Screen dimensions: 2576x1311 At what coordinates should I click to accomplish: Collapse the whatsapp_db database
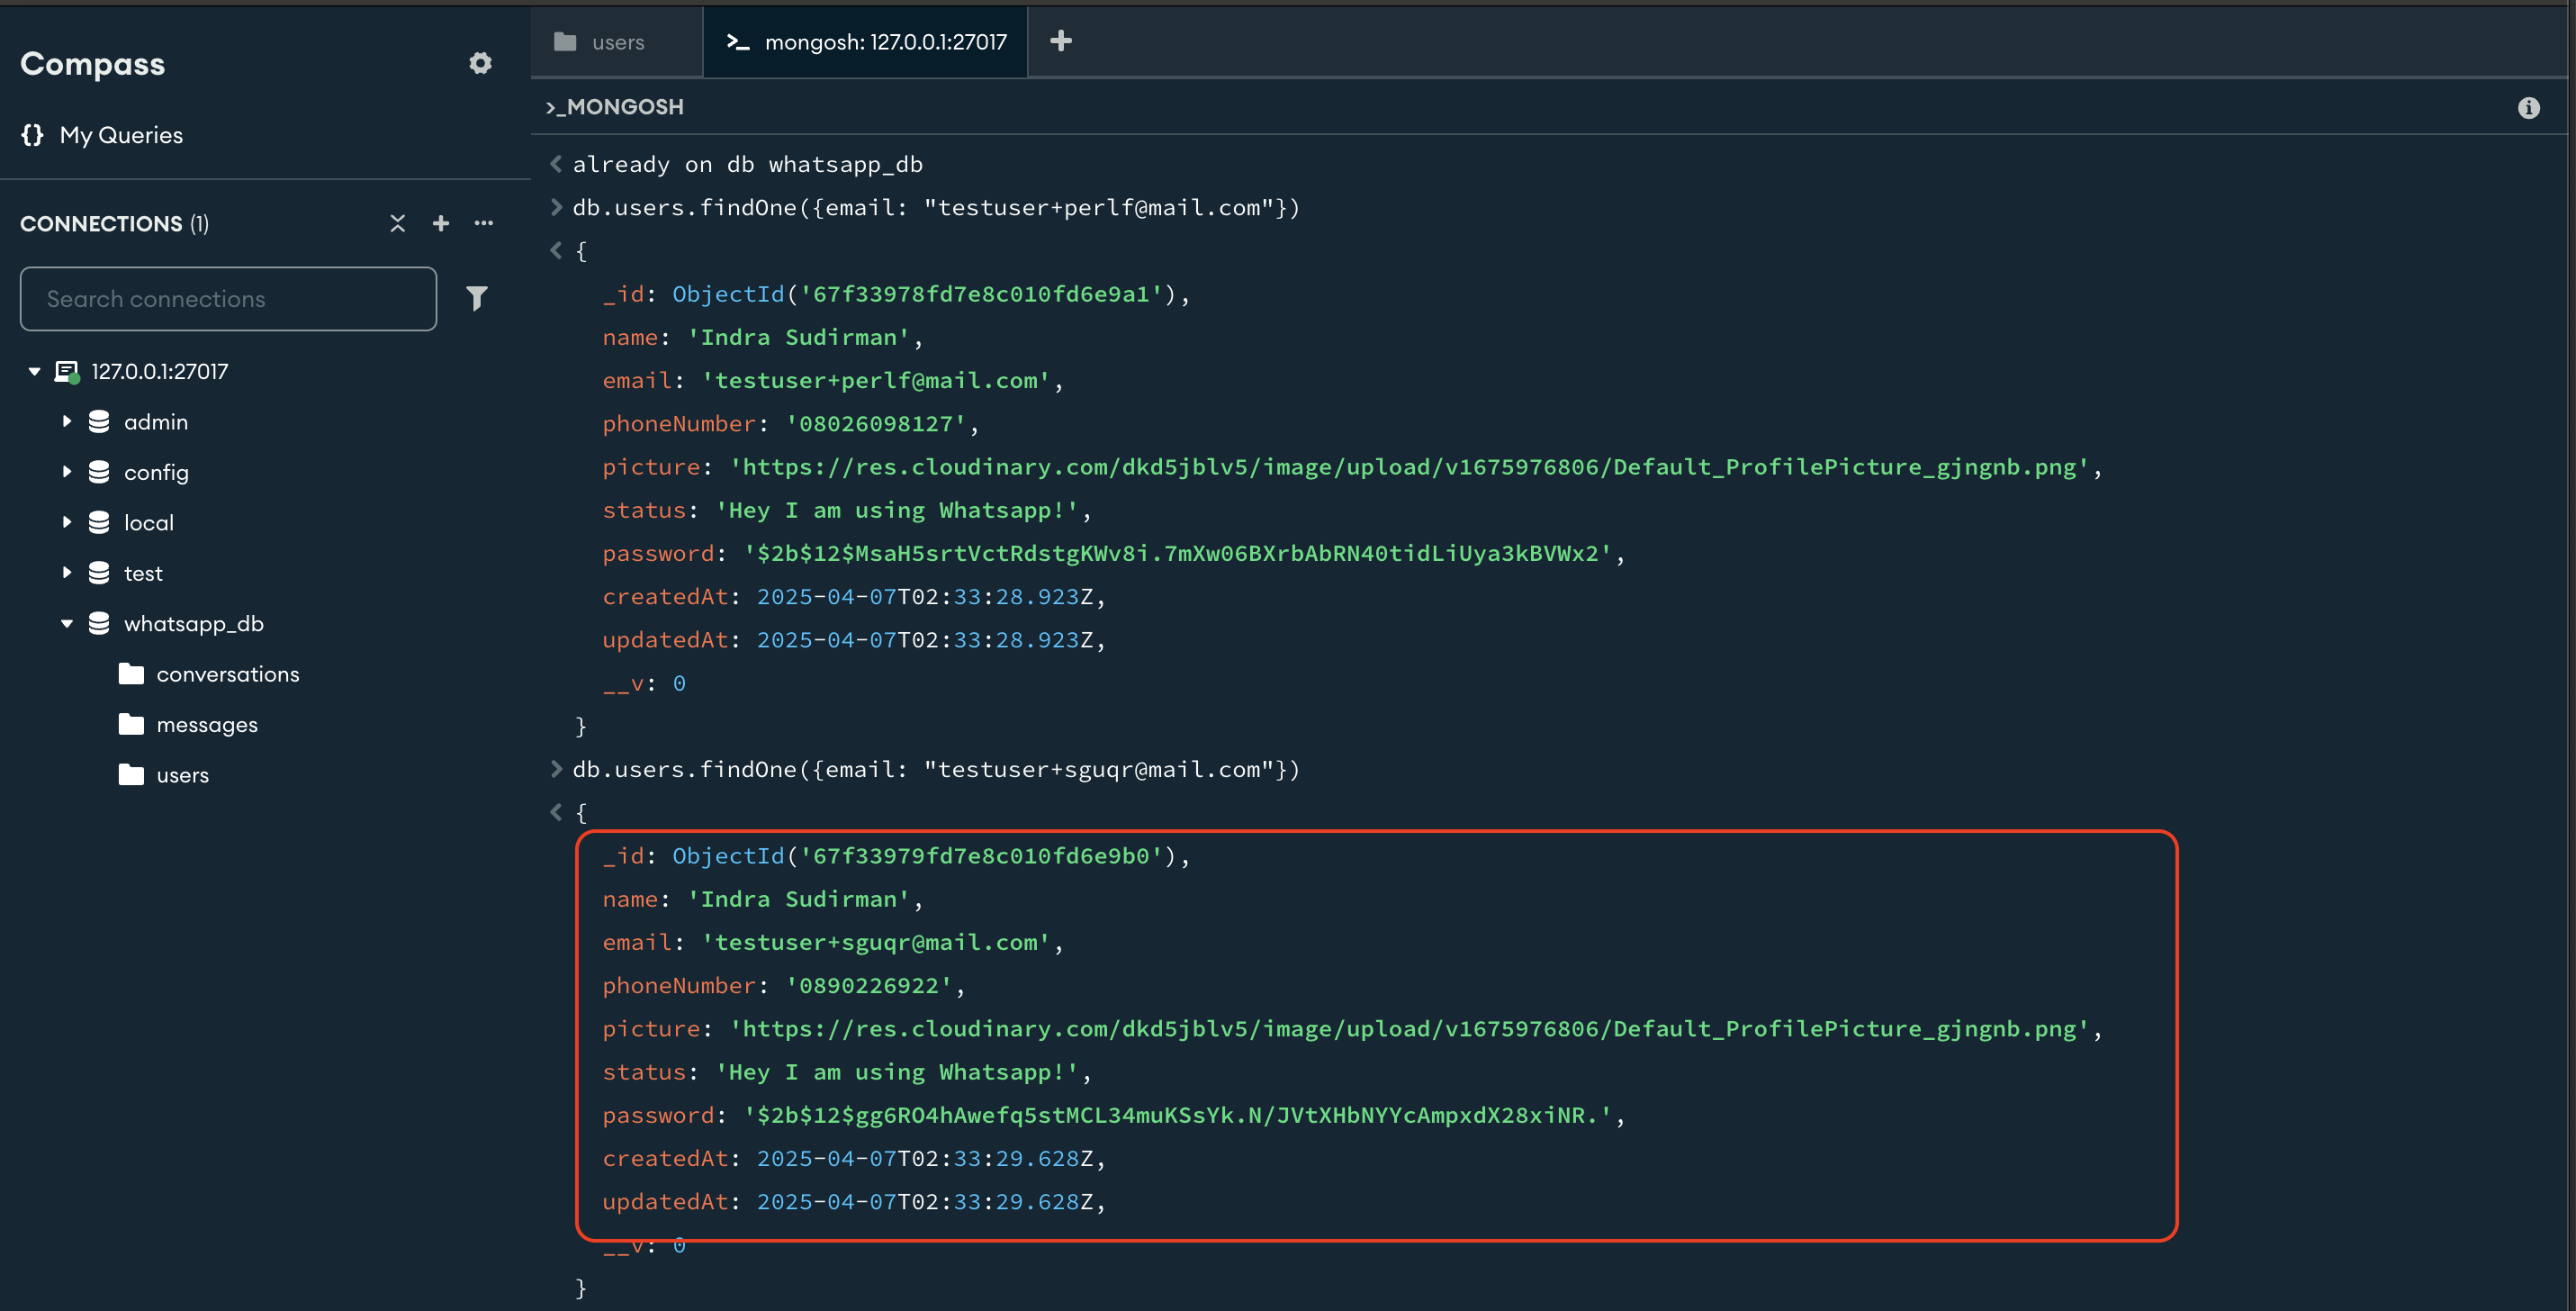point(67,622)
